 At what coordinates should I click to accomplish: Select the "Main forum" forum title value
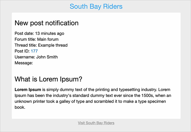pyautogui.click(x=48, y=39)
